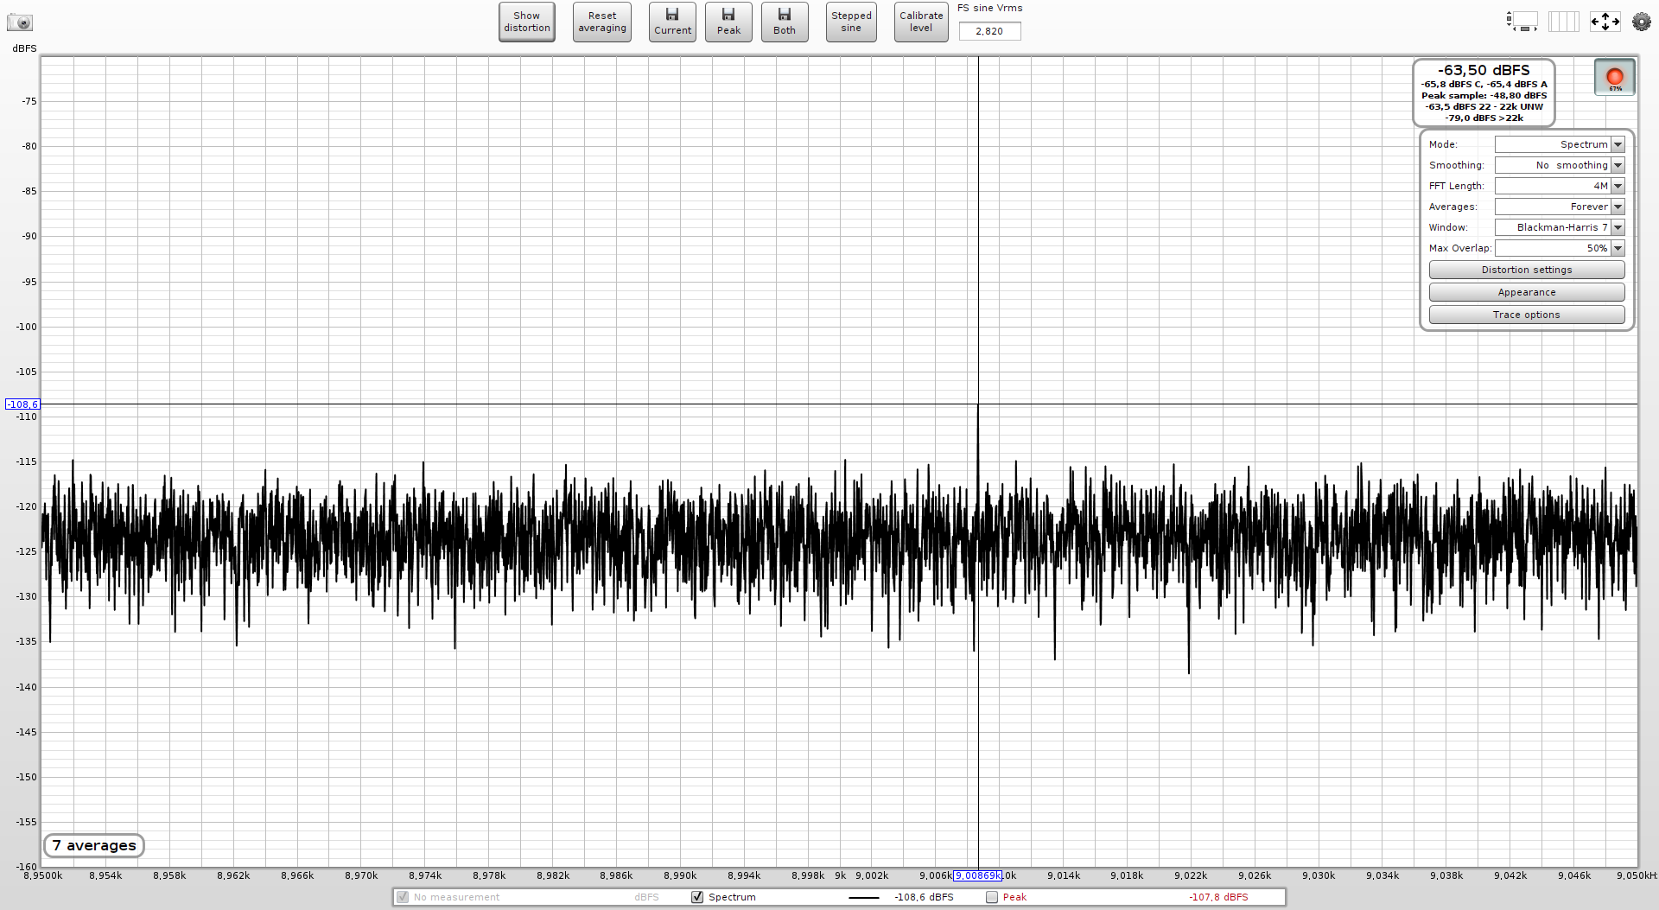Open the Mode dropdown
1659x910 pixels.
pos(1560,144)
